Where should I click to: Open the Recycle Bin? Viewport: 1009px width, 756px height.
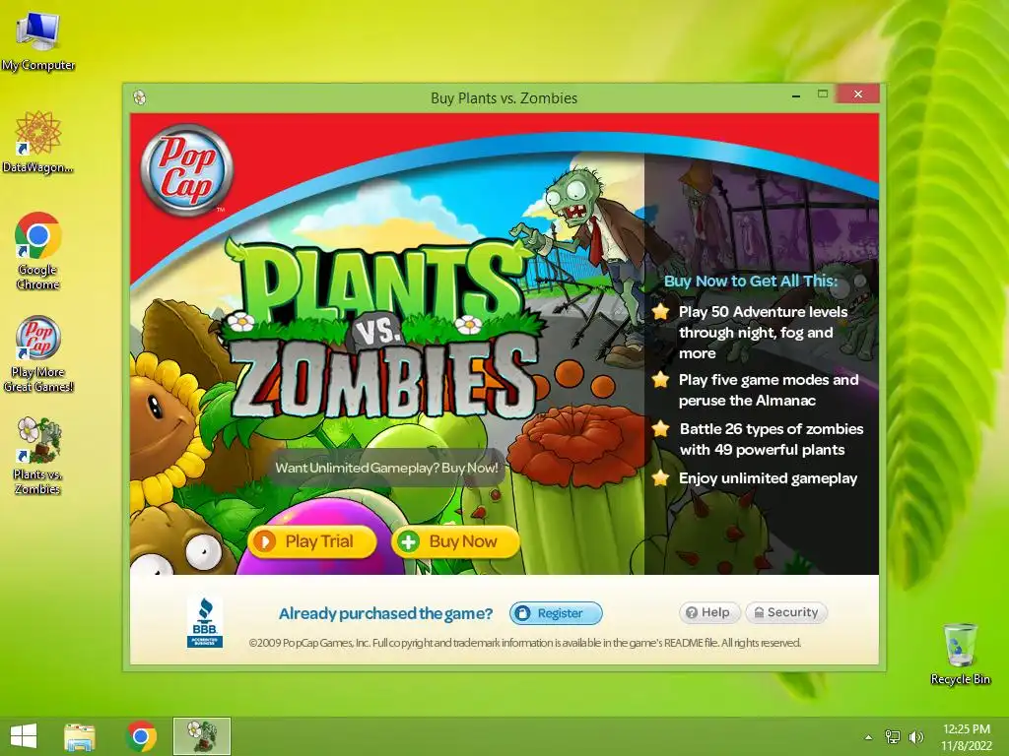click(x=960, y=654)
